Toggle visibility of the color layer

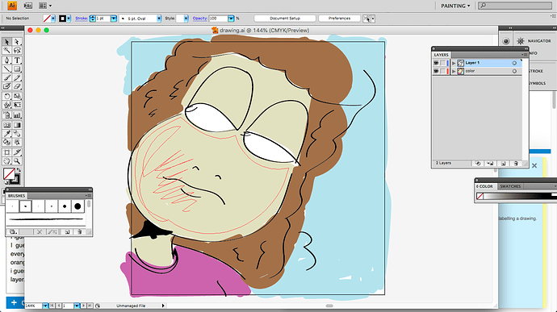(x=436, y=71)
